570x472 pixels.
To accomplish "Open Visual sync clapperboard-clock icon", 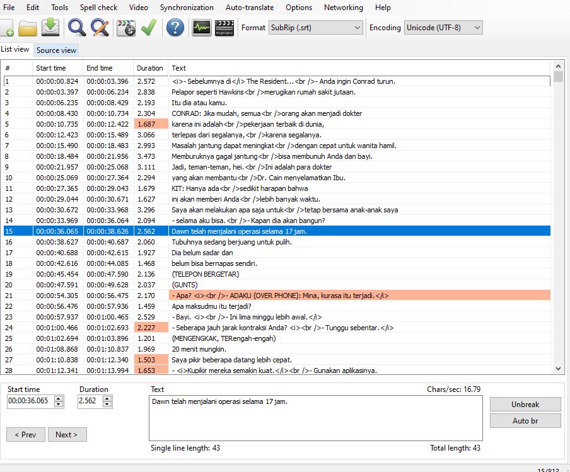I will point(125,28).
